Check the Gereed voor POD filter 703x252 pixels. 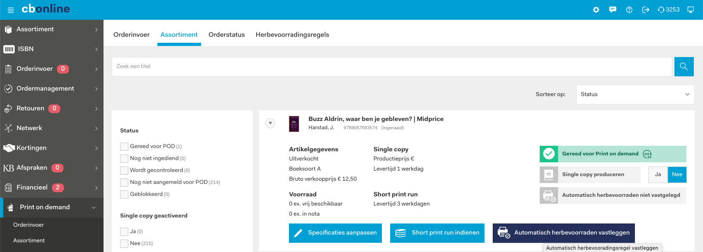124,146
